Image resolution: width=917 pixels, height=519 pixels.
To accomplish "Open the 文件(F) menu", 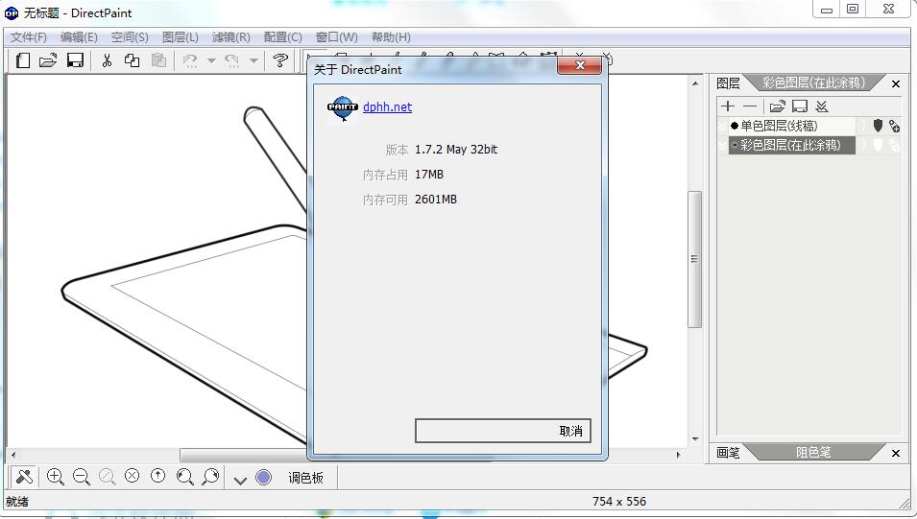I will [x=29, y=37].
